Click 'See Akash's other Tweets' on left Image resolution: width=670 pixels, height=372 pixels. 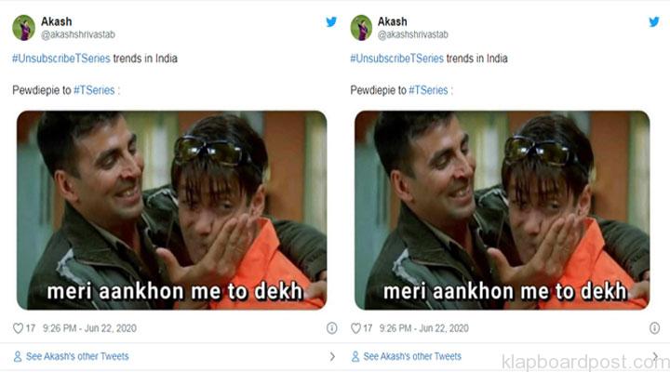coord(77,356)
